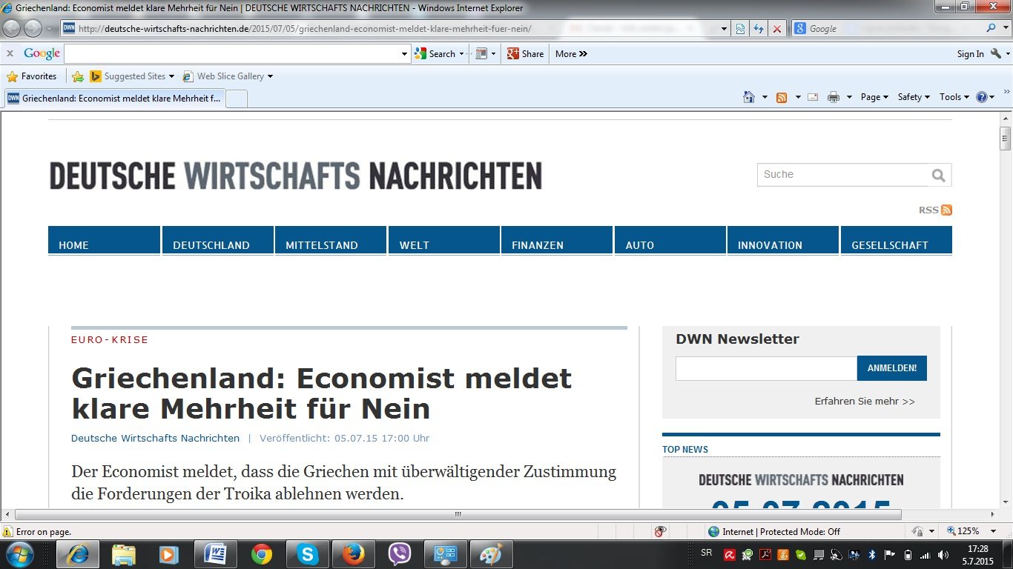Click the Compatibility View icon in address bar
This screenshot has height=569, width=1013.
[x=740, y=29]
